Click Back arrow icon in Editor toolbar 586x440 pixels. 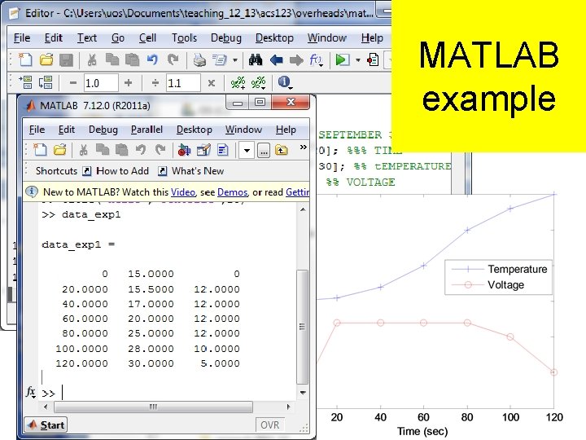pos(276,59)
